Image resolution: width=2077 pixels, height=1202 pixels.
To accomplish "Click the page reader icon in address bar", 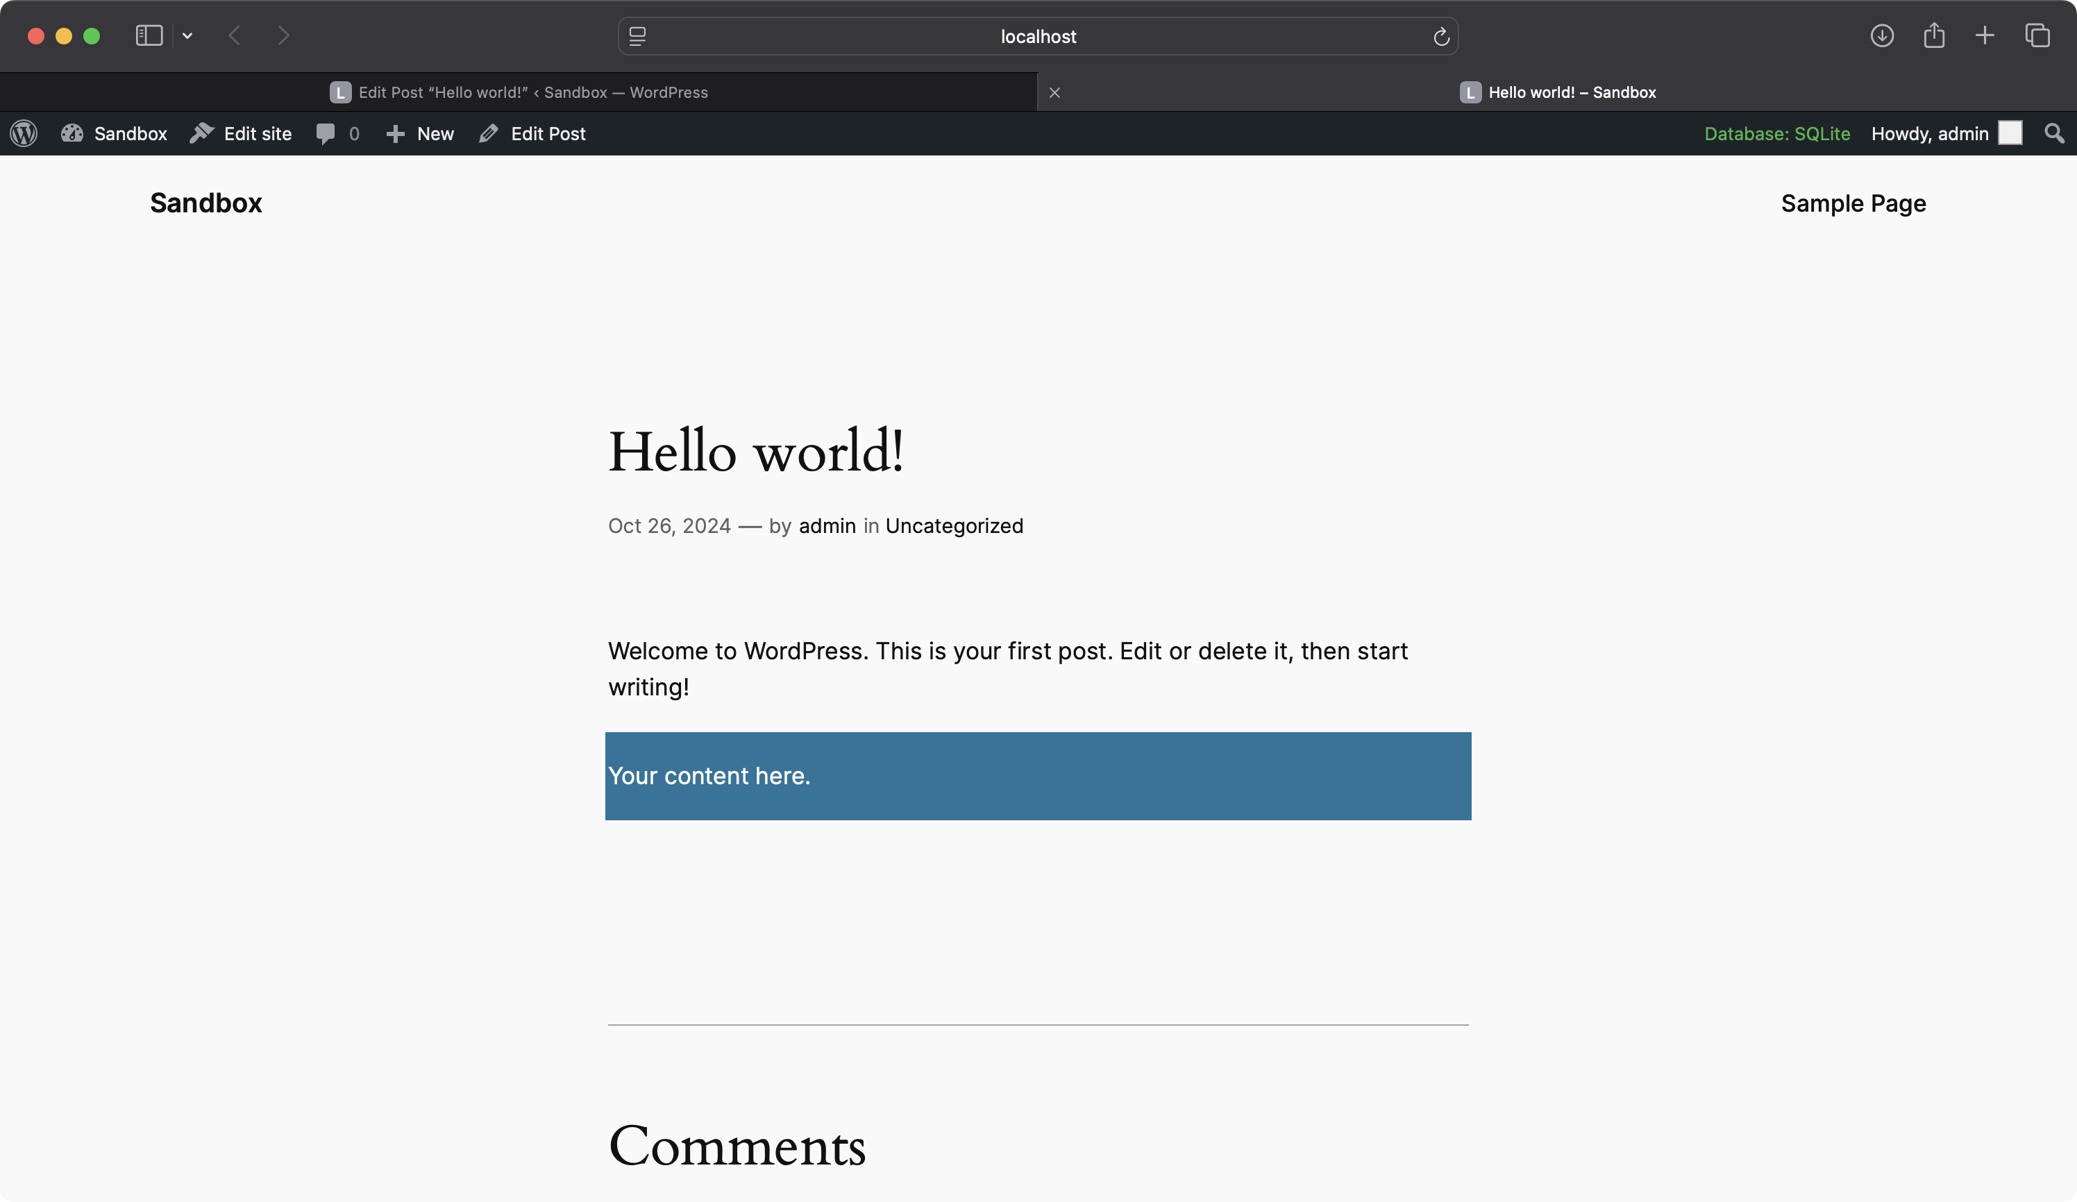I will click(637, 36).
